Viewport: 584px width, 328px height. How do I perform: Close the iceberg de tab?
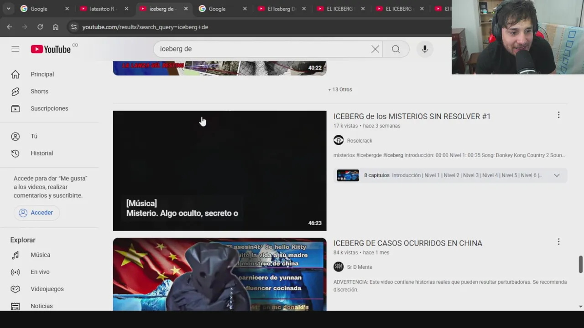coord(186,9)
